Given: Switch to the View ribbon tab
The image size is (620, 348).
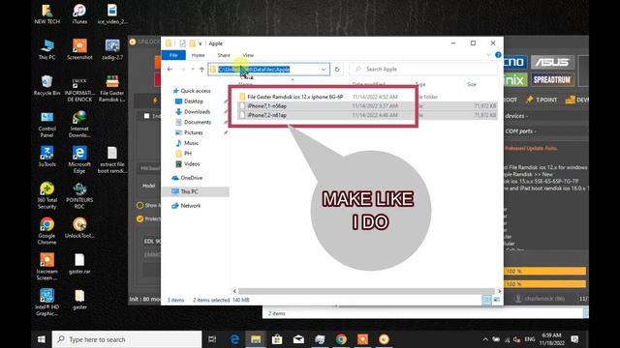Looking at the screenshot, I should click(248, 55).
